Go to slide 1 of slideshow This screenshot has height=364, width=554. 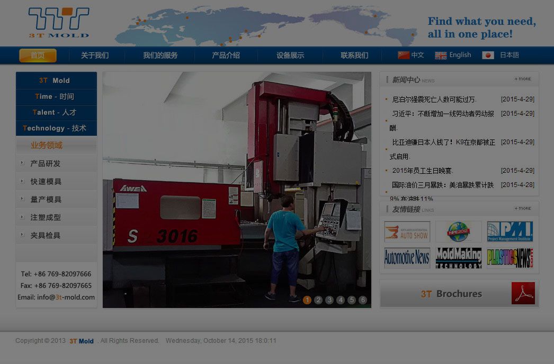click(x=307, y=300)
